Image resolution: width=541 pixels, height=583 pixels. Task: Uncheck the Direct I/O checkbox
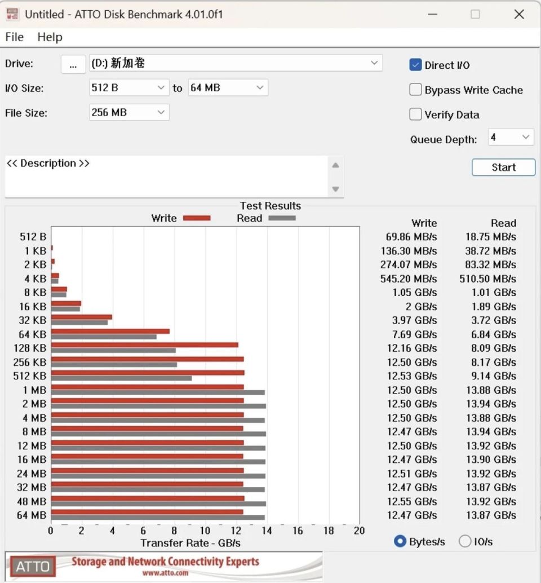(415, 65)
